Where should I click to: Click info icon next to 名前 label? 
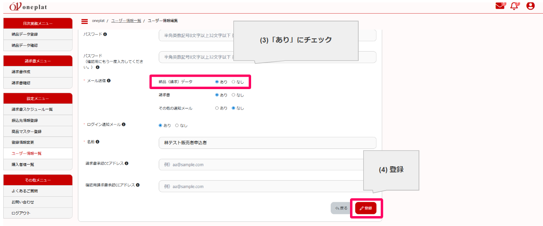click(x=98, y=142)
